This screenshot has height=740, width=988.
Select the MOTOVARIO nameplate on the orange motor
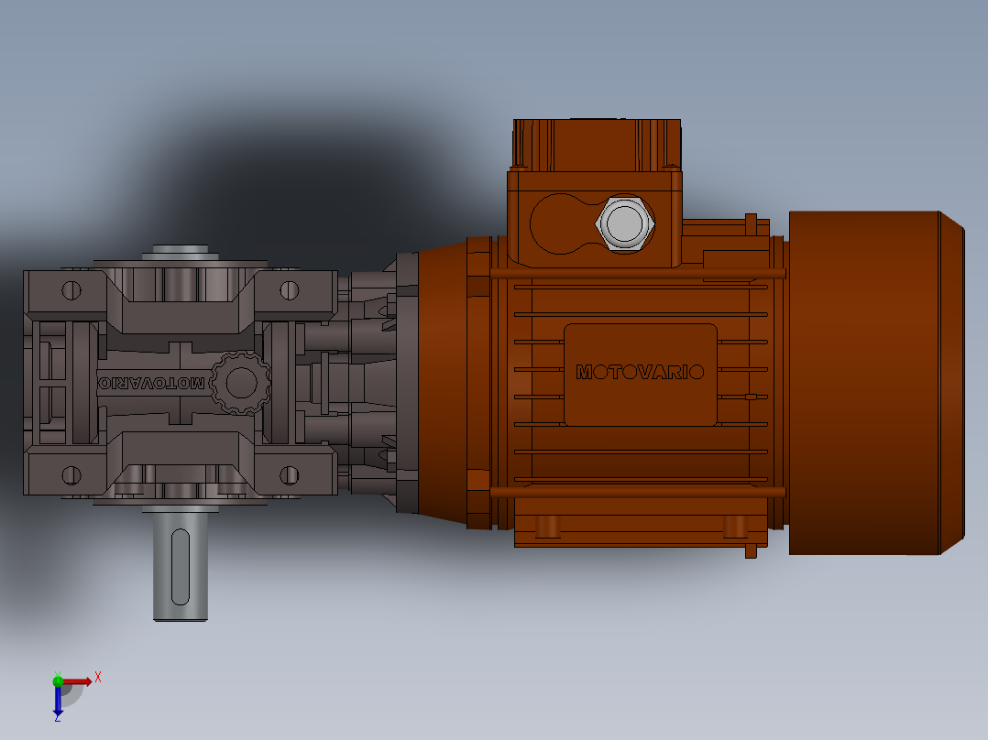click(x=640, y=375)
